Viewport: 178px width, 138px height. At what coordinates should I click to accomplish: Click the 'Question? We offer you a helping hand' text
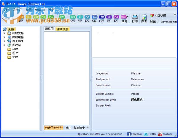(101, 134)
